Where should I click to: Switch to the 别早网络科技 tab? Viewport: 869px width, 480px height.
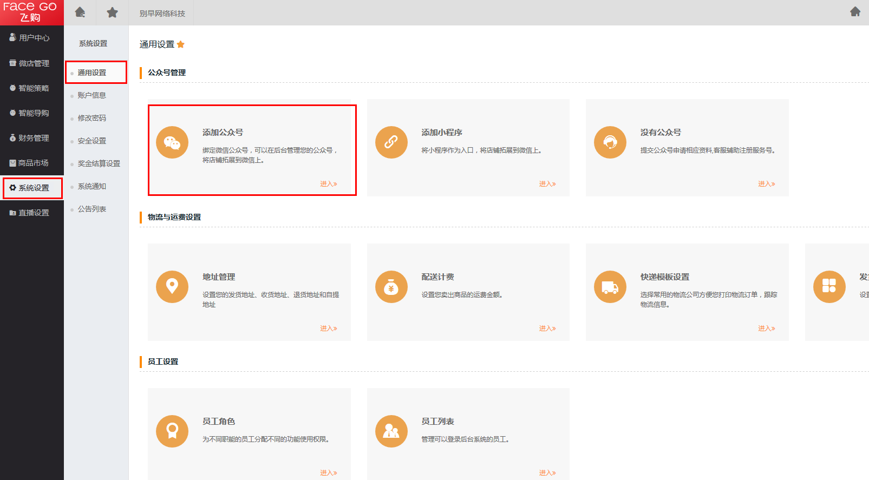(x=162, y=14)
